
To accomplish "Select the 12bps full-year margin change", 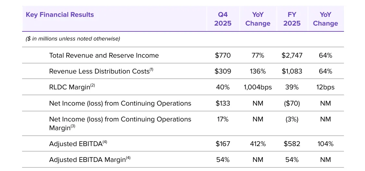I will (x=325, y=87).
